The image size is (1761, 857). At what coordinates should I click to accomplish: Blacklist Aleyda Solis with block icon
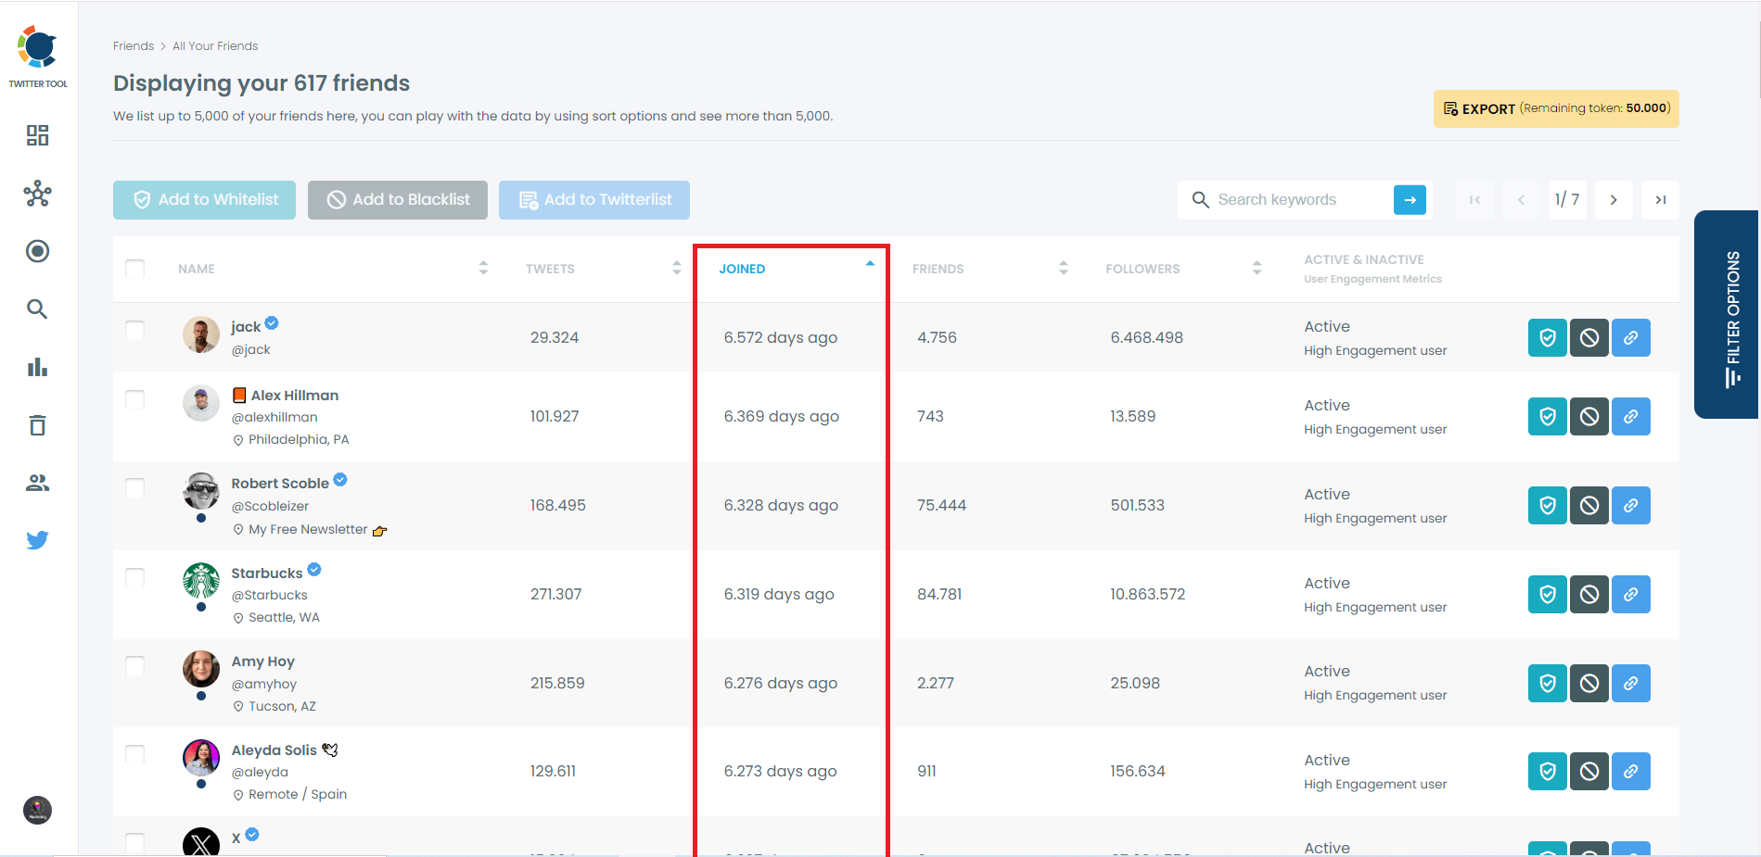click(x=1589, y=772)
